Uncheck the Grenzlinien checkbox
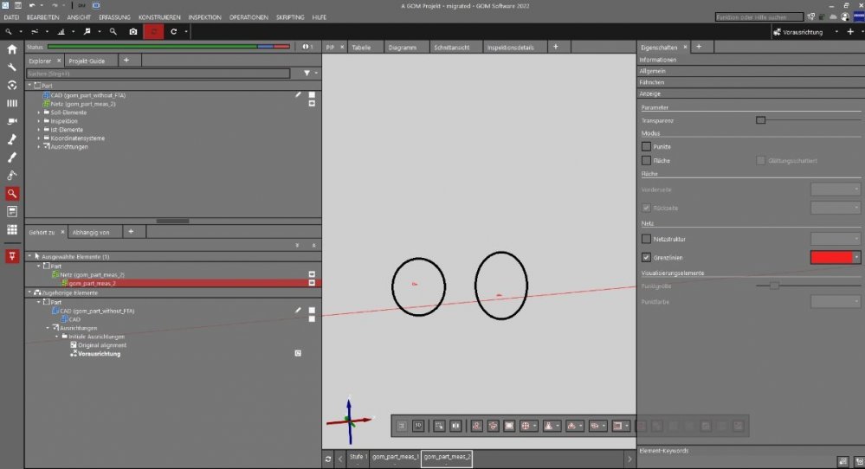865x469 pixels. click(646, 257)
